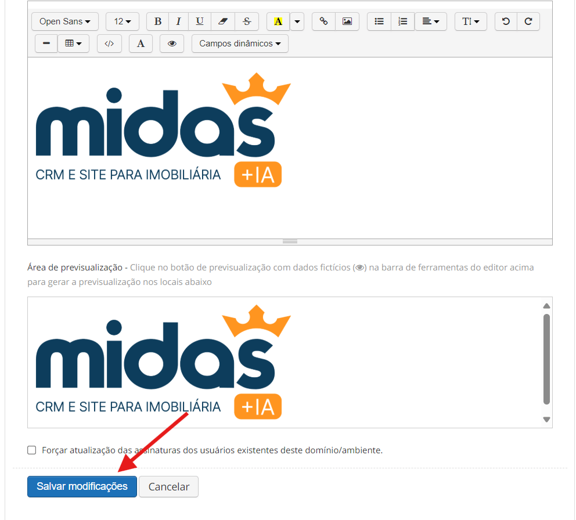Screen dimensions: 576x520
Task: Insert a hyperlink with the link icon
Action: 324,21
